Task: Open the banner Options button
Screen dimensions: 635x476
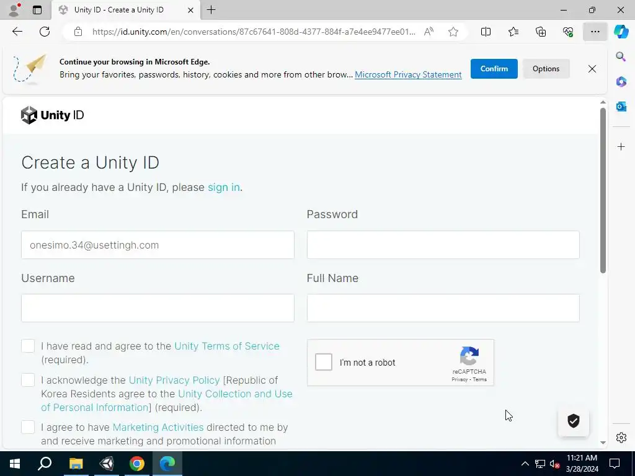Action: (546, 69)
